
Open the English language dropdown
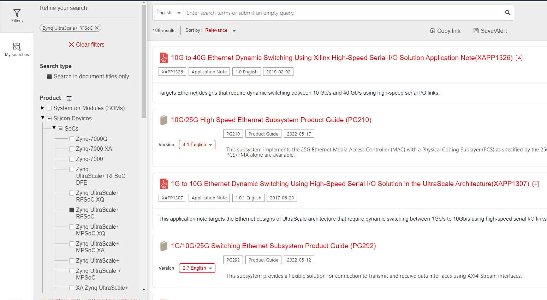pyautogui.click(x=168, y=12)
